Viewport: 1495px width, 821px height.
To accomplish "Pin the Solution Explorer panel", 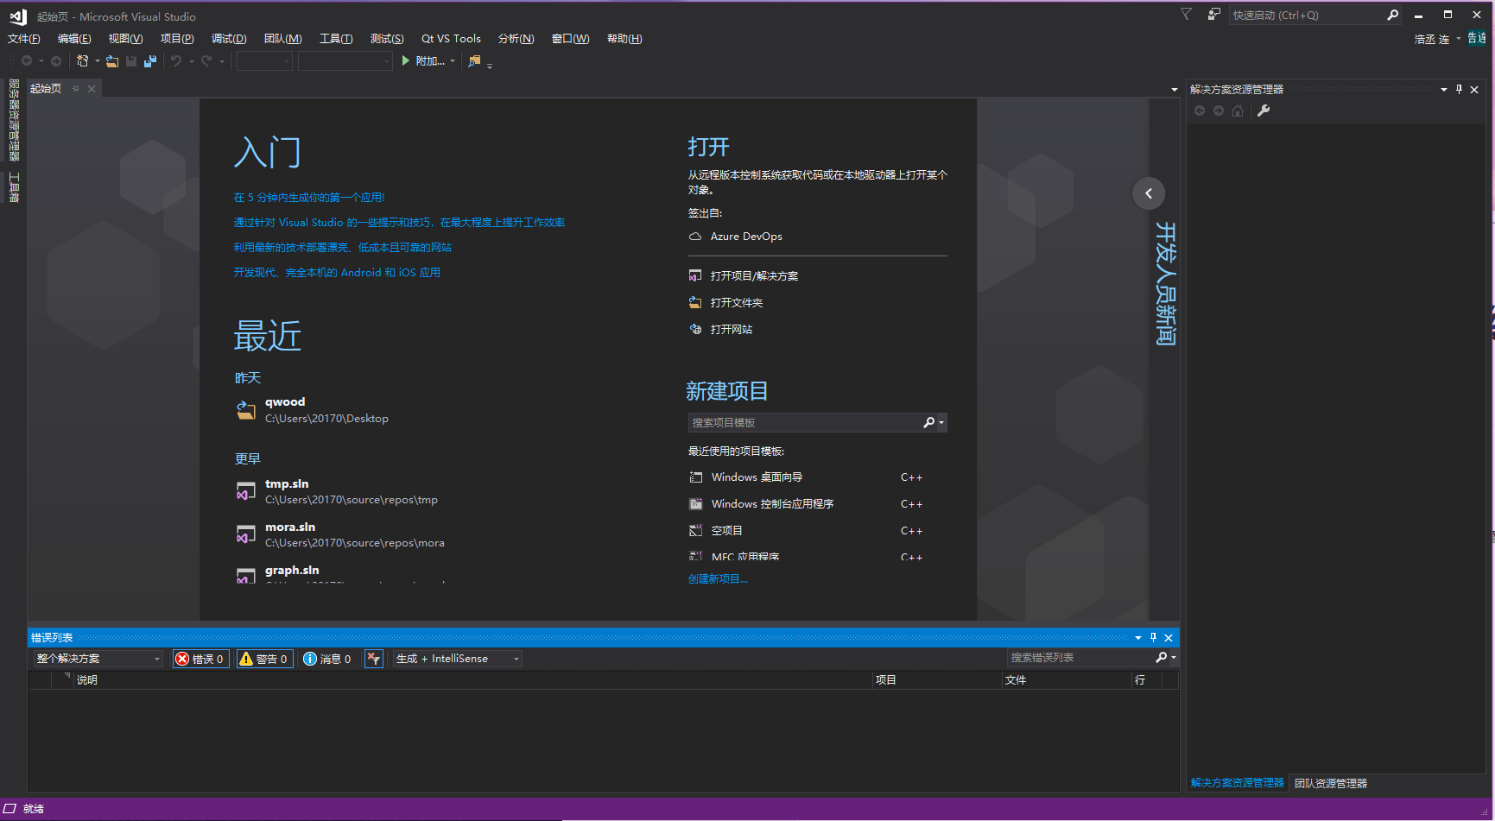I will 1459,89.
